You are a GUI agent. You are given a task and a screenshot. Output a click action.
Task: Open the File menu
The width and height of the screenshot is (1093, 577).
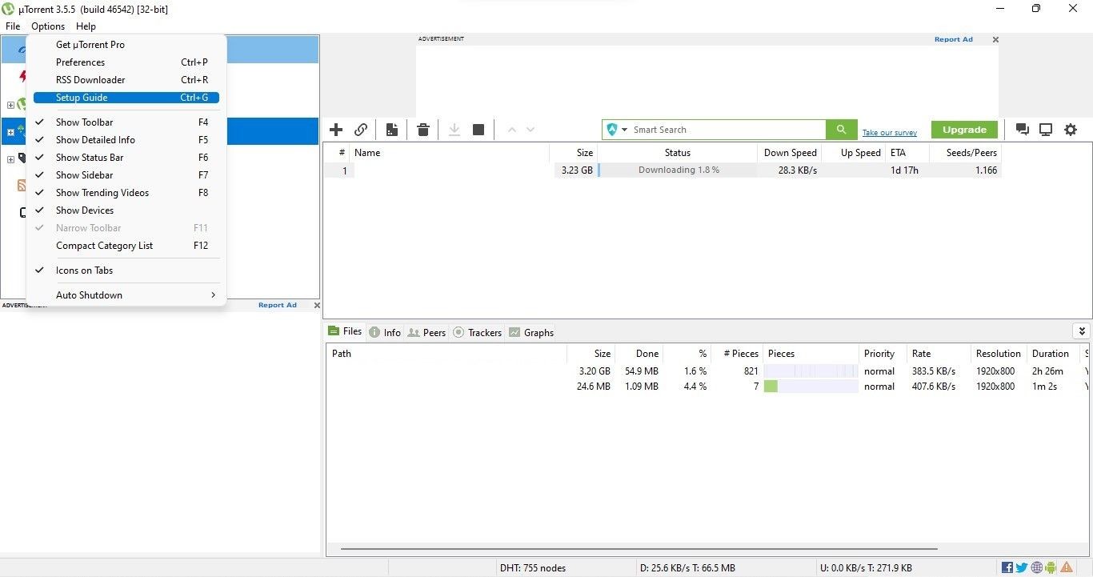point(13,26)
